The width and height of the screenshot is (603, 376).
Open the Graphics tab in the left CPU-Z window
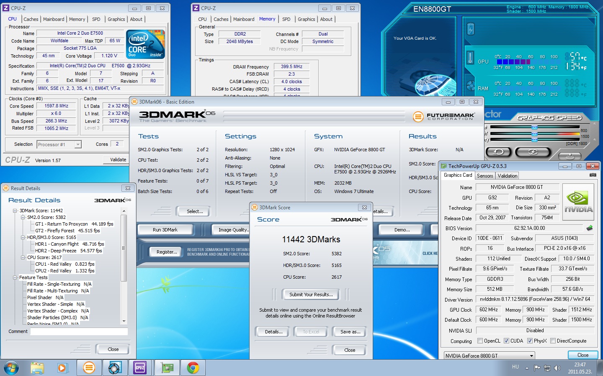(x=116, y=19)
